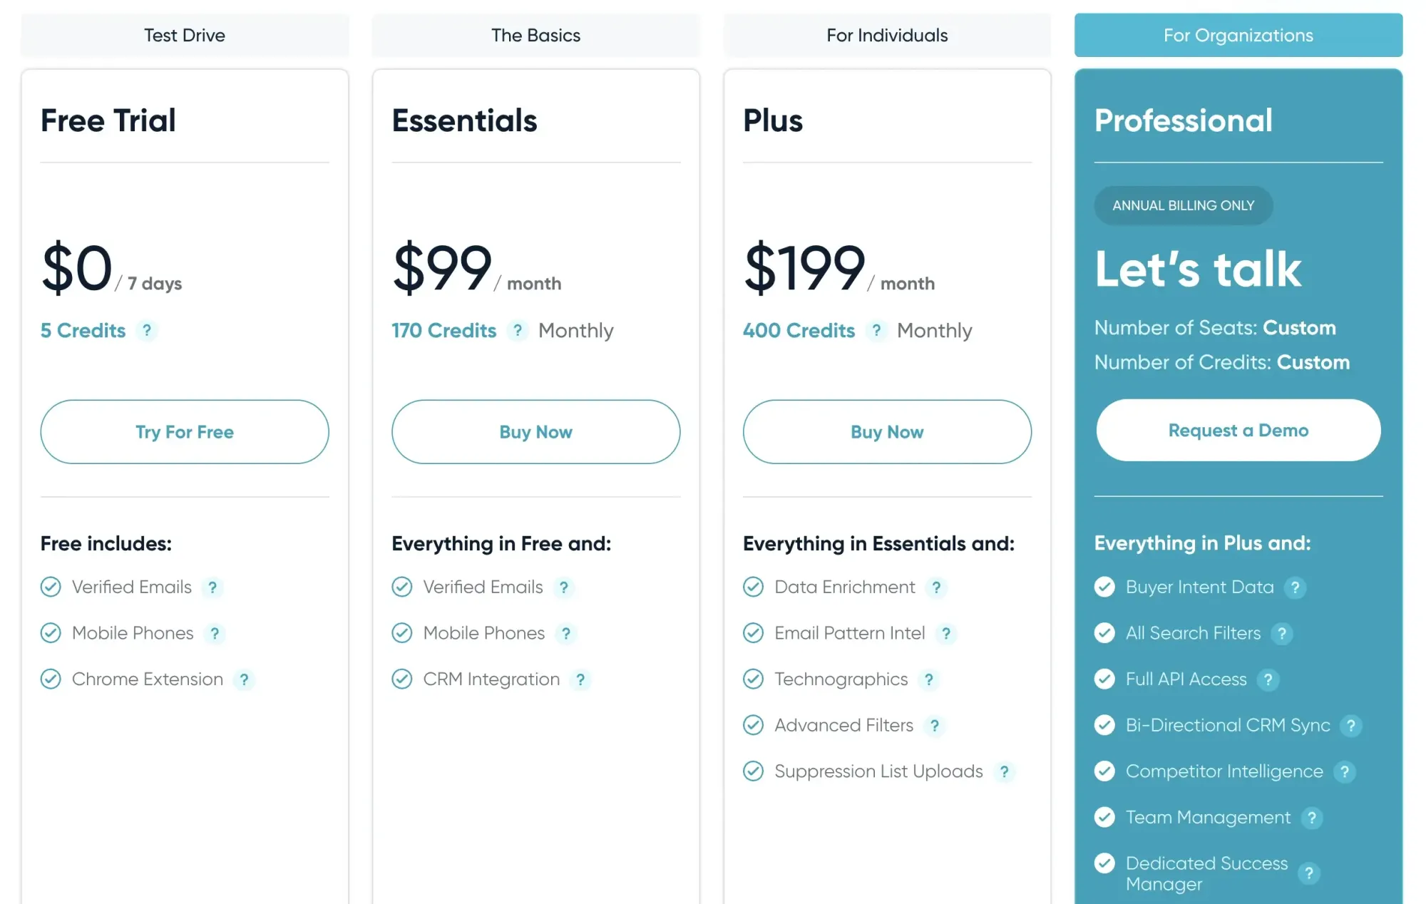Image resolution: width=1426 pixels, height=904 pixels.
Task: Click the question mark next to Data Enrichment
Action: 937,587
